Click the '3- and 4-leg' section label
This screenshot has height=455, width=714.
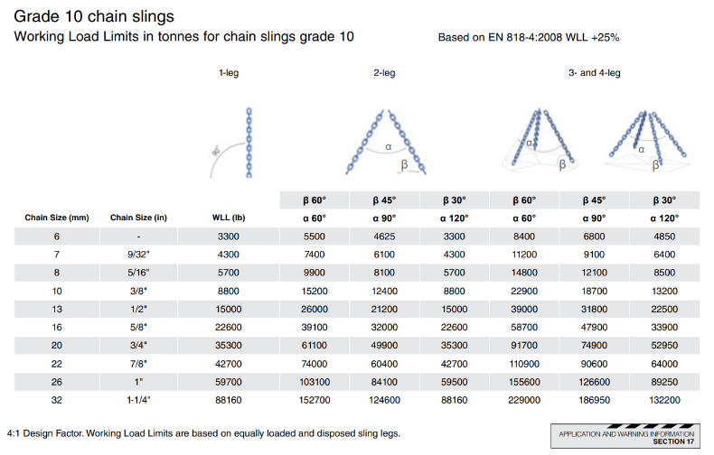594,72
